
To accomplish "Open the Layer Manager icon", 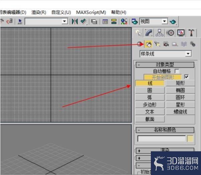I will pos(94,21).
